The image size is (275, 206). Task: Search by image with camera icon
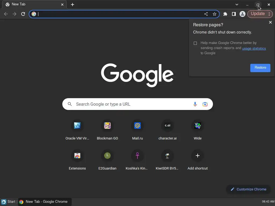[x=205, y=104]
